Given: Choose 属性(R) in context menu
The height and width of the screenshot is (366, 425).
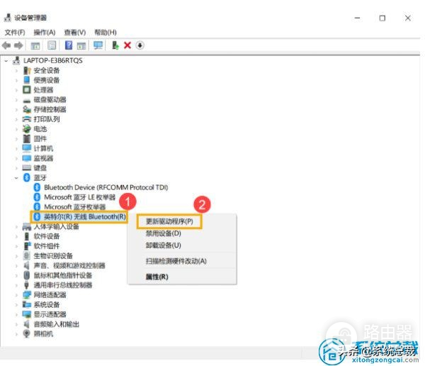Looking at the screenshot, I should coord(157,277).
